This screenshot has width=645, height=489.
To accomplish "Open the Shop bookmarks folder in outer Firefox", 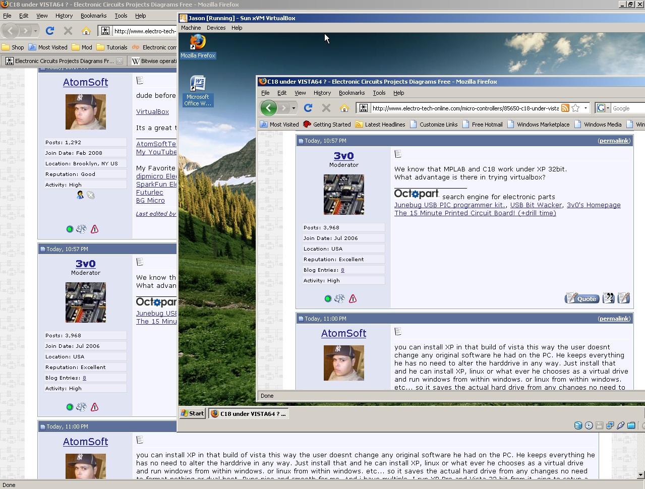I will click(x=13, y=47).
